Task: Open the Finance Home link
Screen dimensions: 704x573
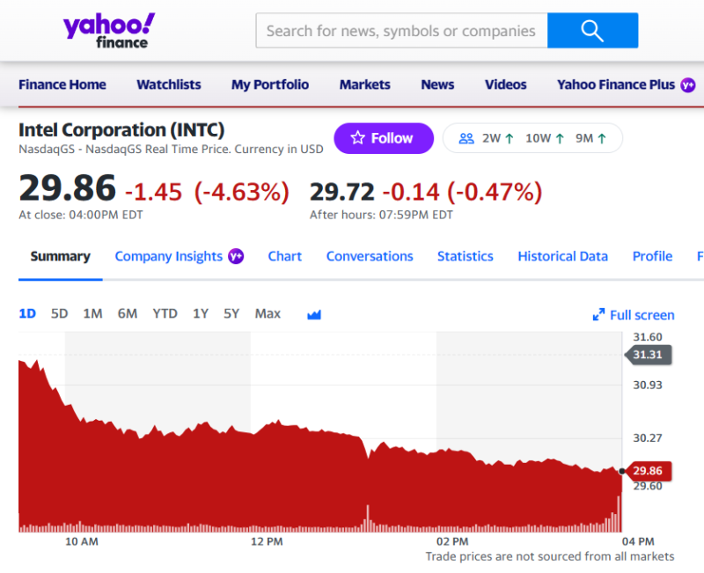Action: (x=62, y=84)
